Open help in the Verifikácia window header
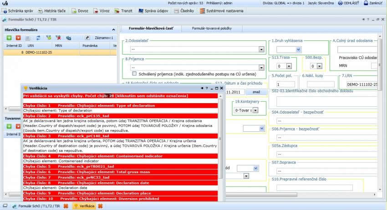 pyautogui.click(x=207, y=88)
